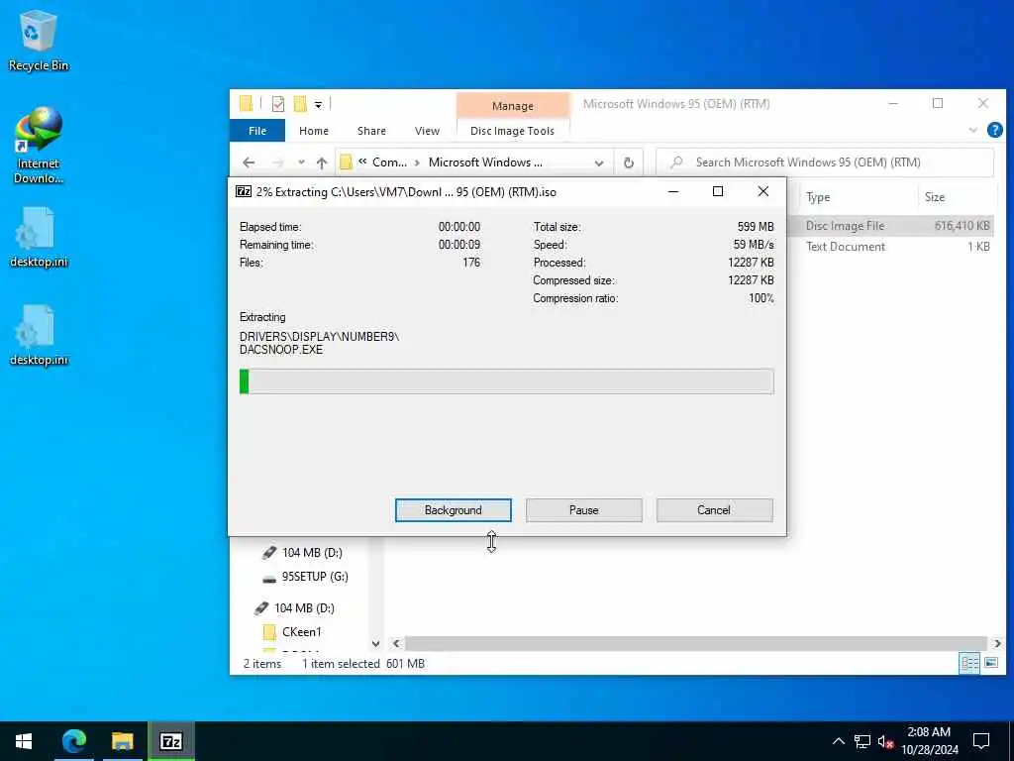
Task: Go up one folder level
Action: (322, 163)
